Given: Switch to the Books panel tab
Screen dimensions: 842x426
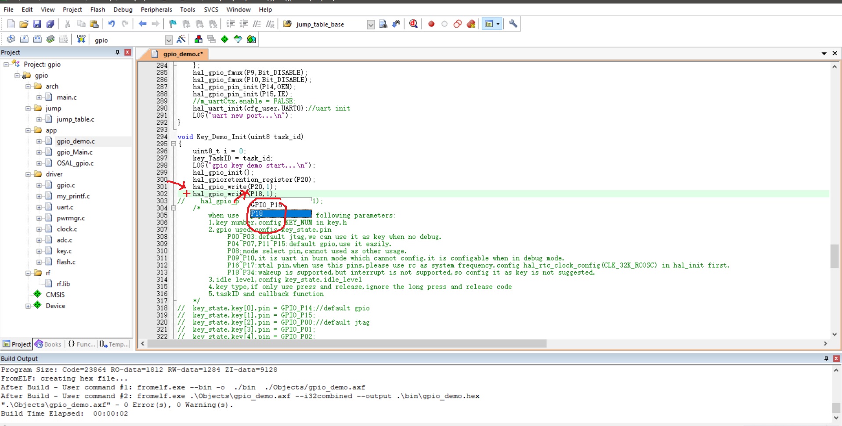Looking at the screenshot, I should [48, 344].
